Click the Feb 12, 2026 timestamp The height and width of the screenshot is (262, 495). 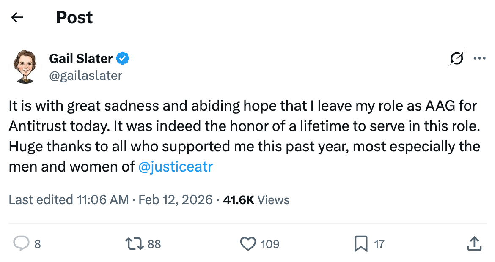point(176,199)
